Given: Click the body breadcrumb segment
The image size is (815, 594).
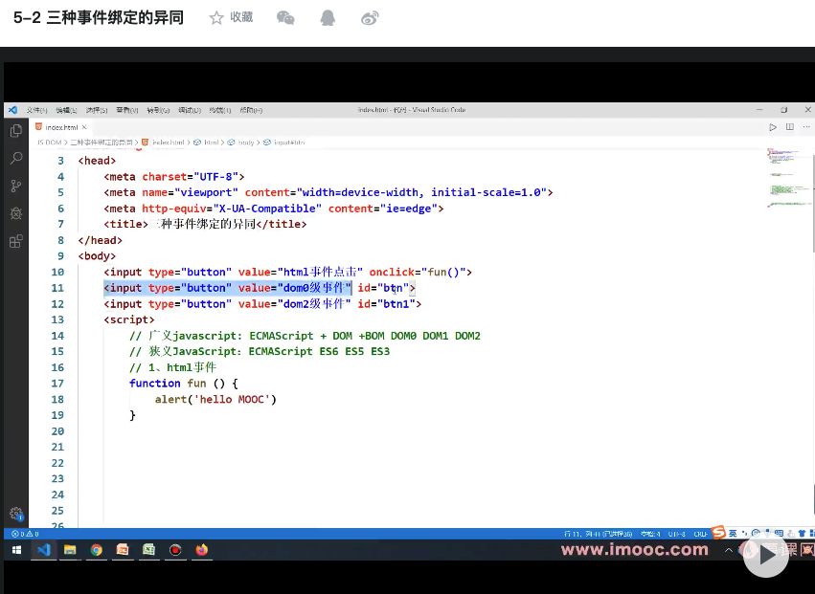Looking at the screenshot, I should (x=246, y=143).
